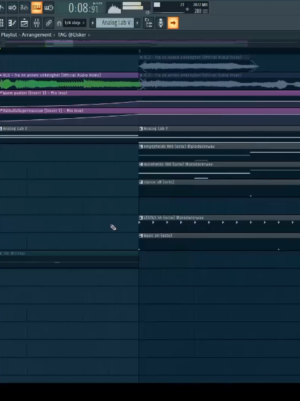This screenshot has width=300, height=401.
Task: Open LEVELS hh clip menu icon
Action: 141,218
